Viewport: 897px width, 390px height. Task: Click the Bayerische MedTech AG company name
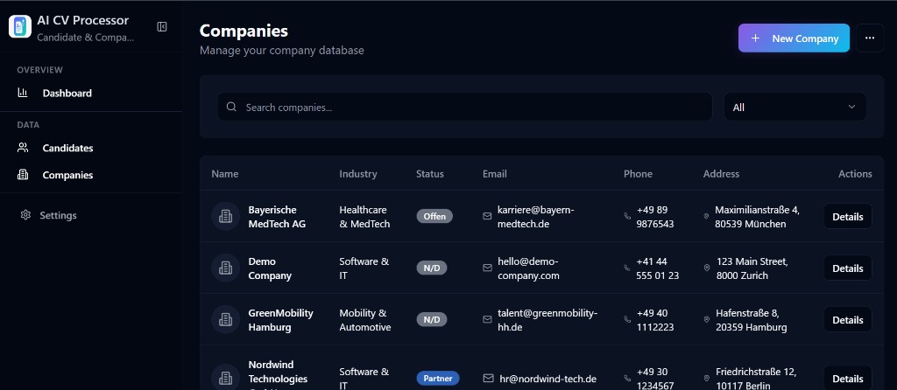tap(277, 216)
